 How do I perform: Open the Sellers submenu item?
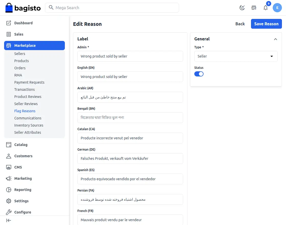(x=20, y=54)
